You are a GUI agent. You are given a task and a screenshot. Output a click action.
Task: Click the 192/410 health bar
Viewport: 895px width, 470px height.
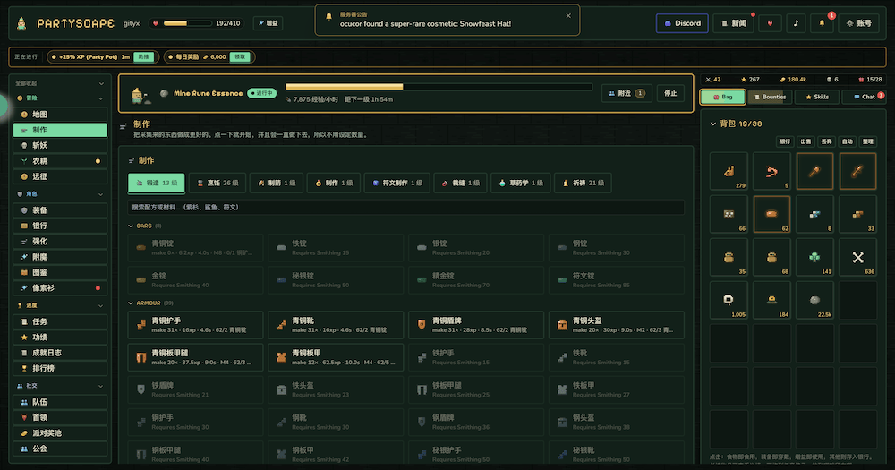click(x=195, y=23)
